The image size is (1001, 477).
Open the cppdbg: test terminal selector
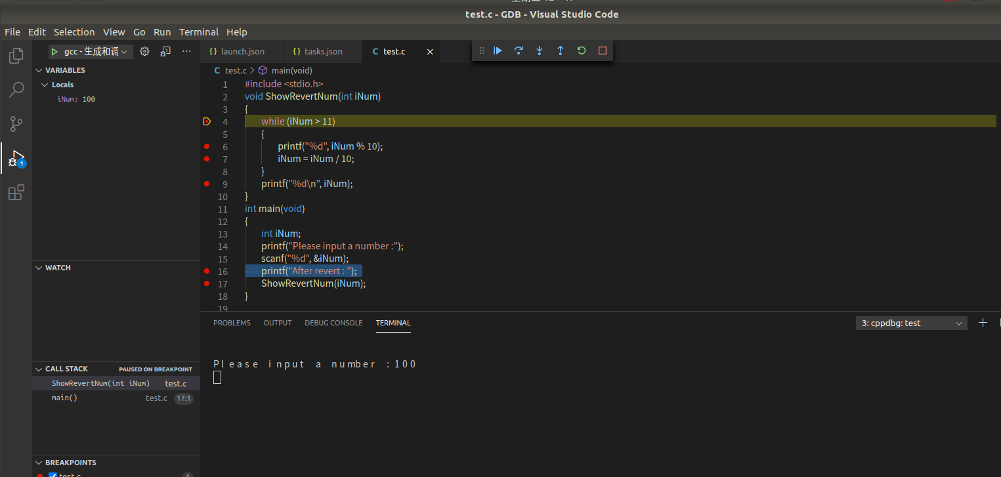(x=911, y=323)
